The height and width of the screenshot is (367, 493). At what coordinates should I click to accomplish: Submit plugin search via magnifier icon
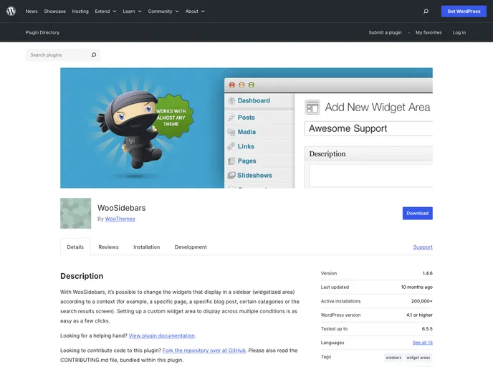(94, 54)
